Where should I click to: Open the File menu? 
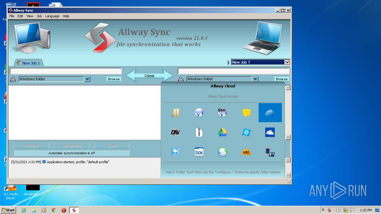(x=12, y=16)
